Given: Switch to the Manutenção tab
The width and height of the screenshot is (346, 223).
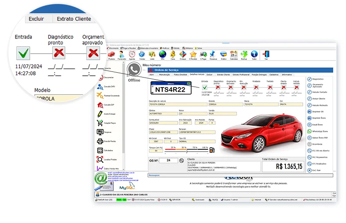Looking at the screenshot, I should click(x=164, y=75).
